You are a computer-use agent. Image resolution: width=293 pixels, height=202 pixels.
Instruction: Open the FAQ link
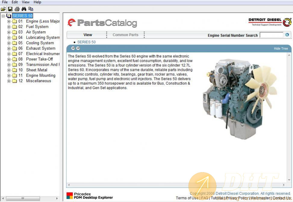pos(204,198)
